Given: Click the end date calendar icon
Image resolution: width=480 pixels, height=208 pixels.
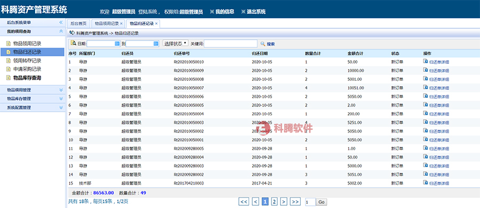Looking at the screenshot, I should coord(156,44).
